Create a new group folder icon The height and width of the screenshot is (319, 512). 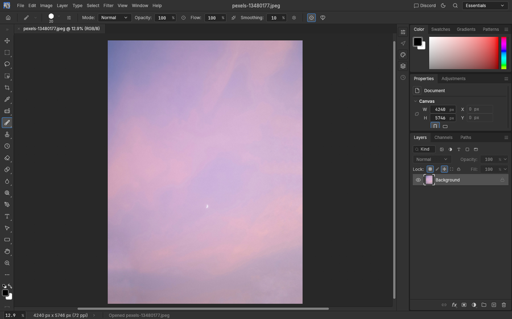484,305
